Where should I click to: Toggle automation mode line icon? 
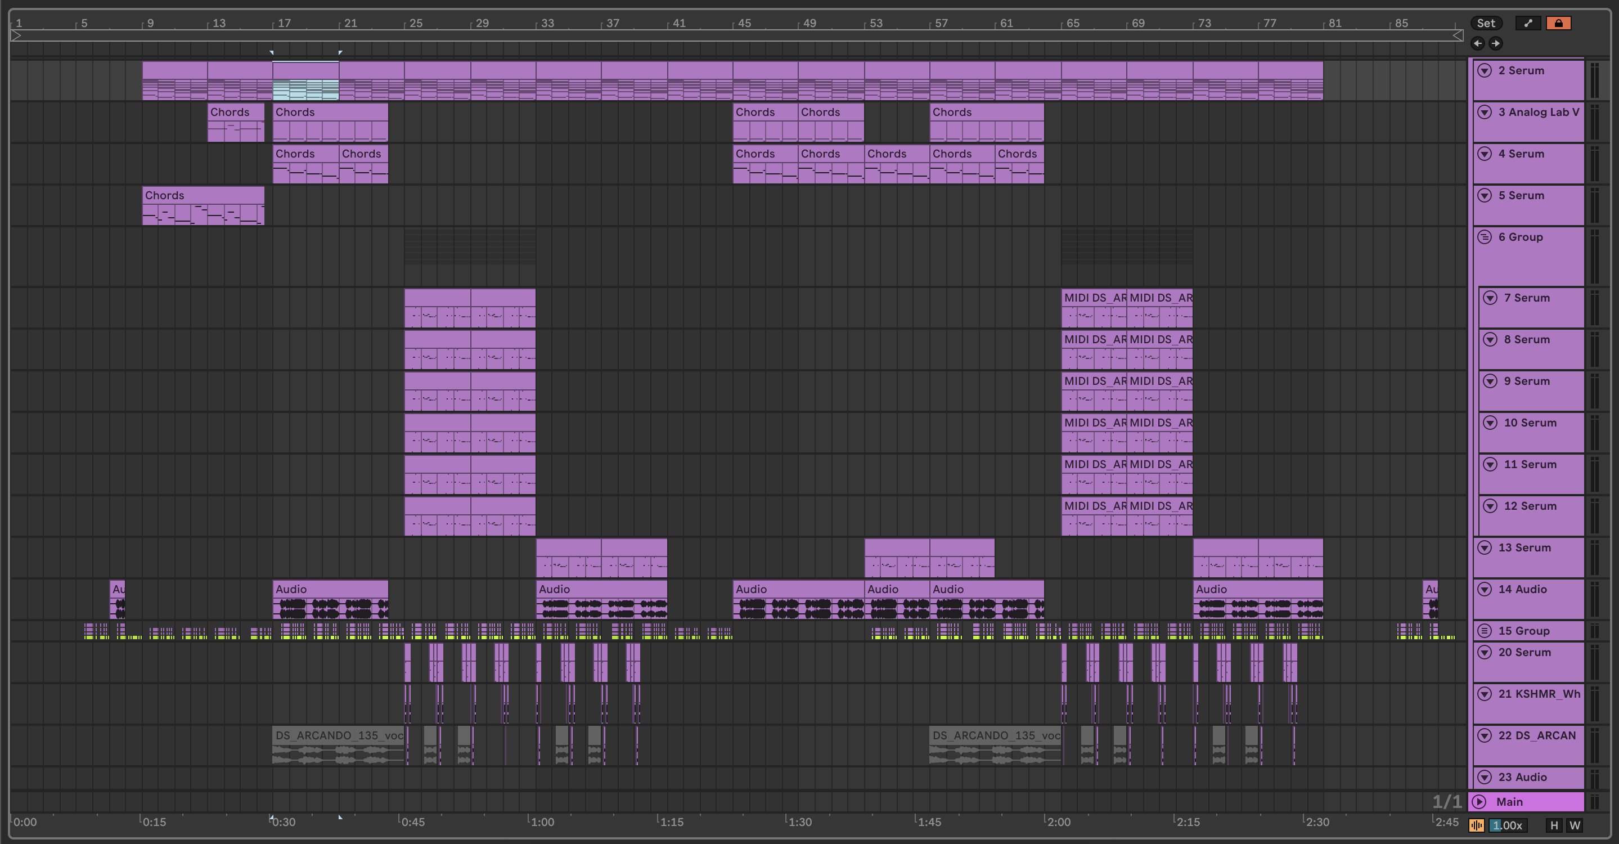1528,23
